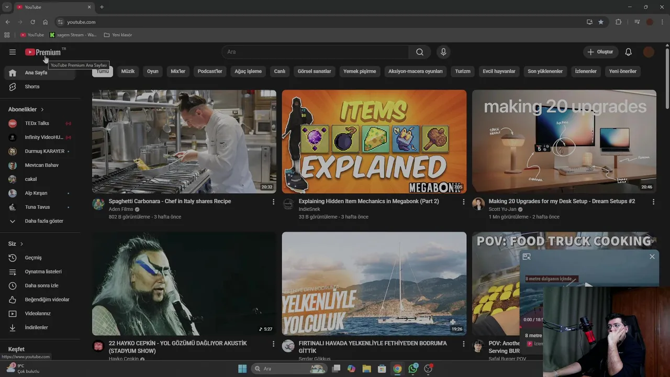This screenshot has width=670, height=377.
Task: Open the YouTube hamburger guide menu
Action: point(13,52)
